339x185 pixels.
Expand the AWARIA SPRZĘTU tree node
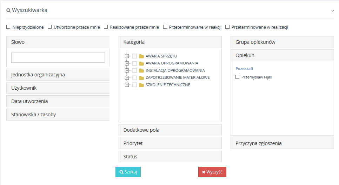pos(127,56)
